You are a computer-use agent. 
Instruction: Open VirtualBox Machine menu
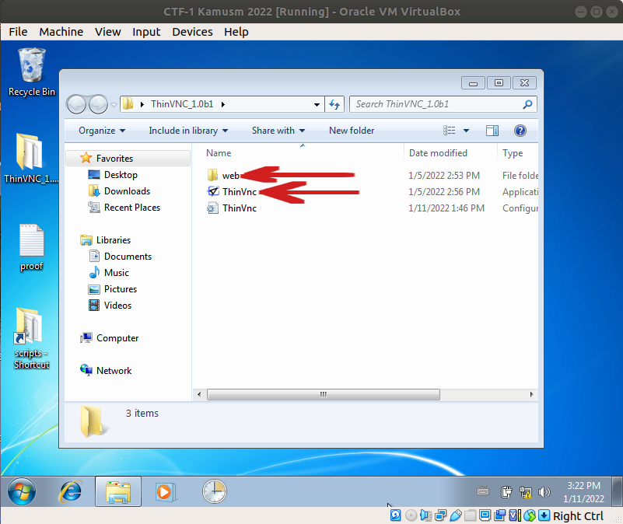(61, 32)
